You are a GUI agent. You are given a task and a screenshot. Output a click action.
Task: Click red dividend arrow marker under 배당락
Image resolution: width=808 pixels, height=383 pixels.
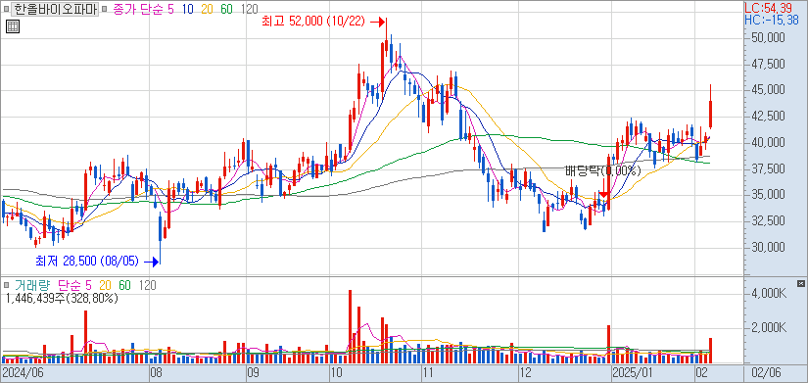pos(605,195)
